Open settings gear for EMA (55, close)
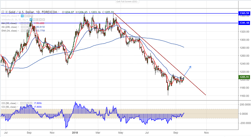This screenshot has width=251, height=137. click(25, 16)
